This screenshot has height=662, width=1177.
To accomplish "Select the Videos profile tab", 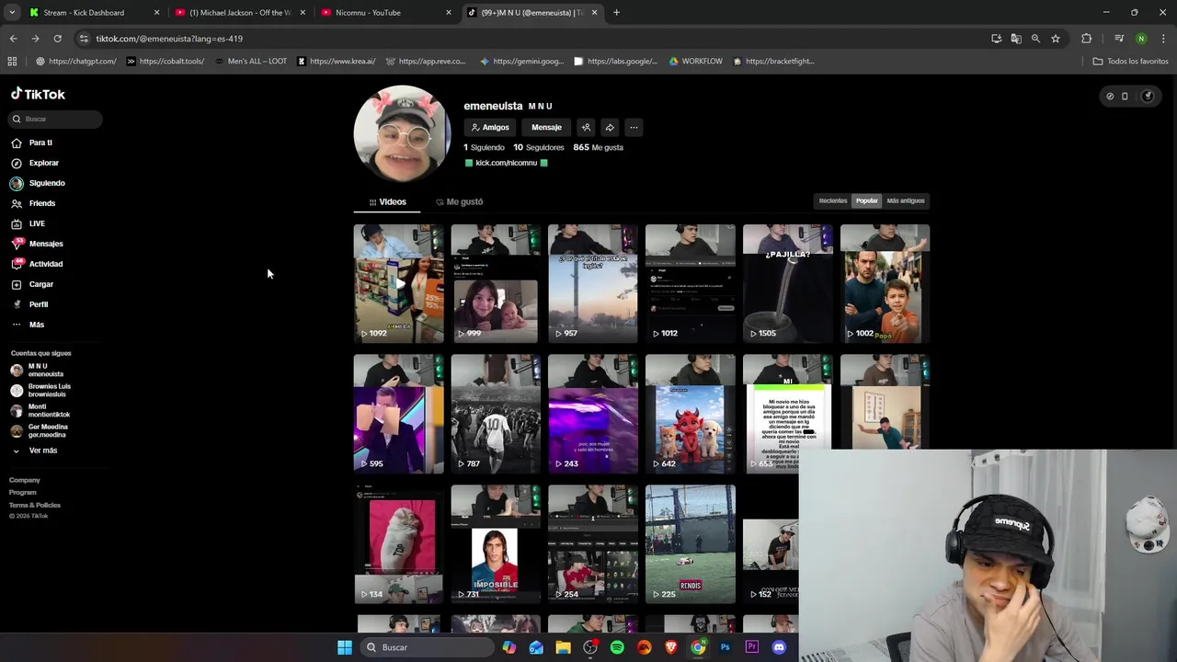I will tap(387, 201).
